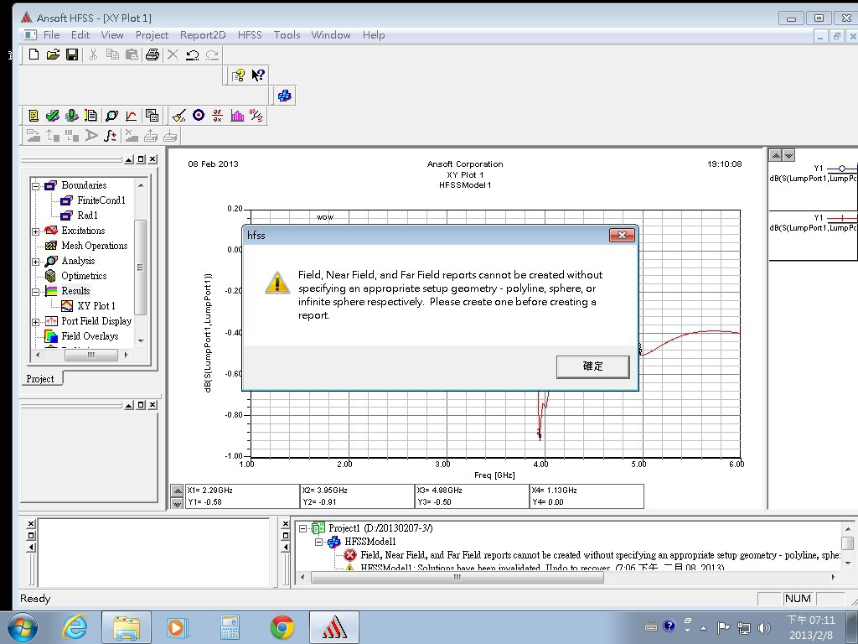Expand the Analysis tree node

pos(36,261)
